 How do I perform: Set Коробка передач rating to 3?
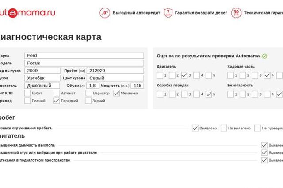click(x=184, y=94)
